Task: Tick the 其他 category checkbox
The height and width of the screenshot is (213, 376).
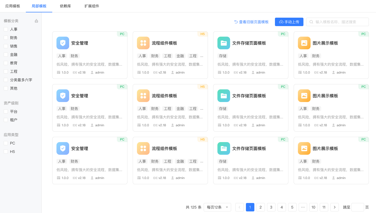Action: (6, 88)
